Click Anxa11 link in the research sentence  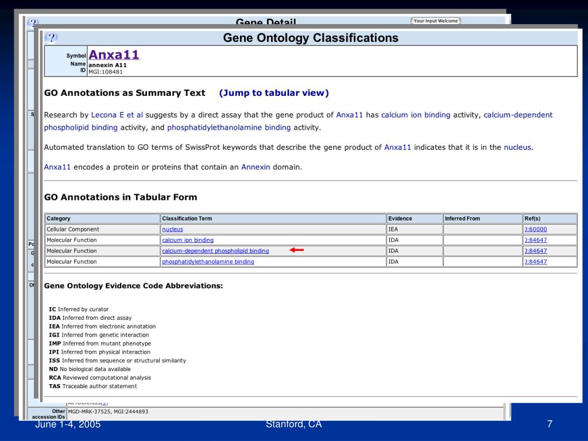[350, 115]
